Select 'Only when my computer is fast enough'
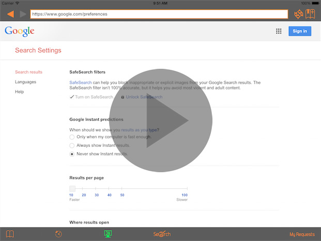 [x=72, y=137]
